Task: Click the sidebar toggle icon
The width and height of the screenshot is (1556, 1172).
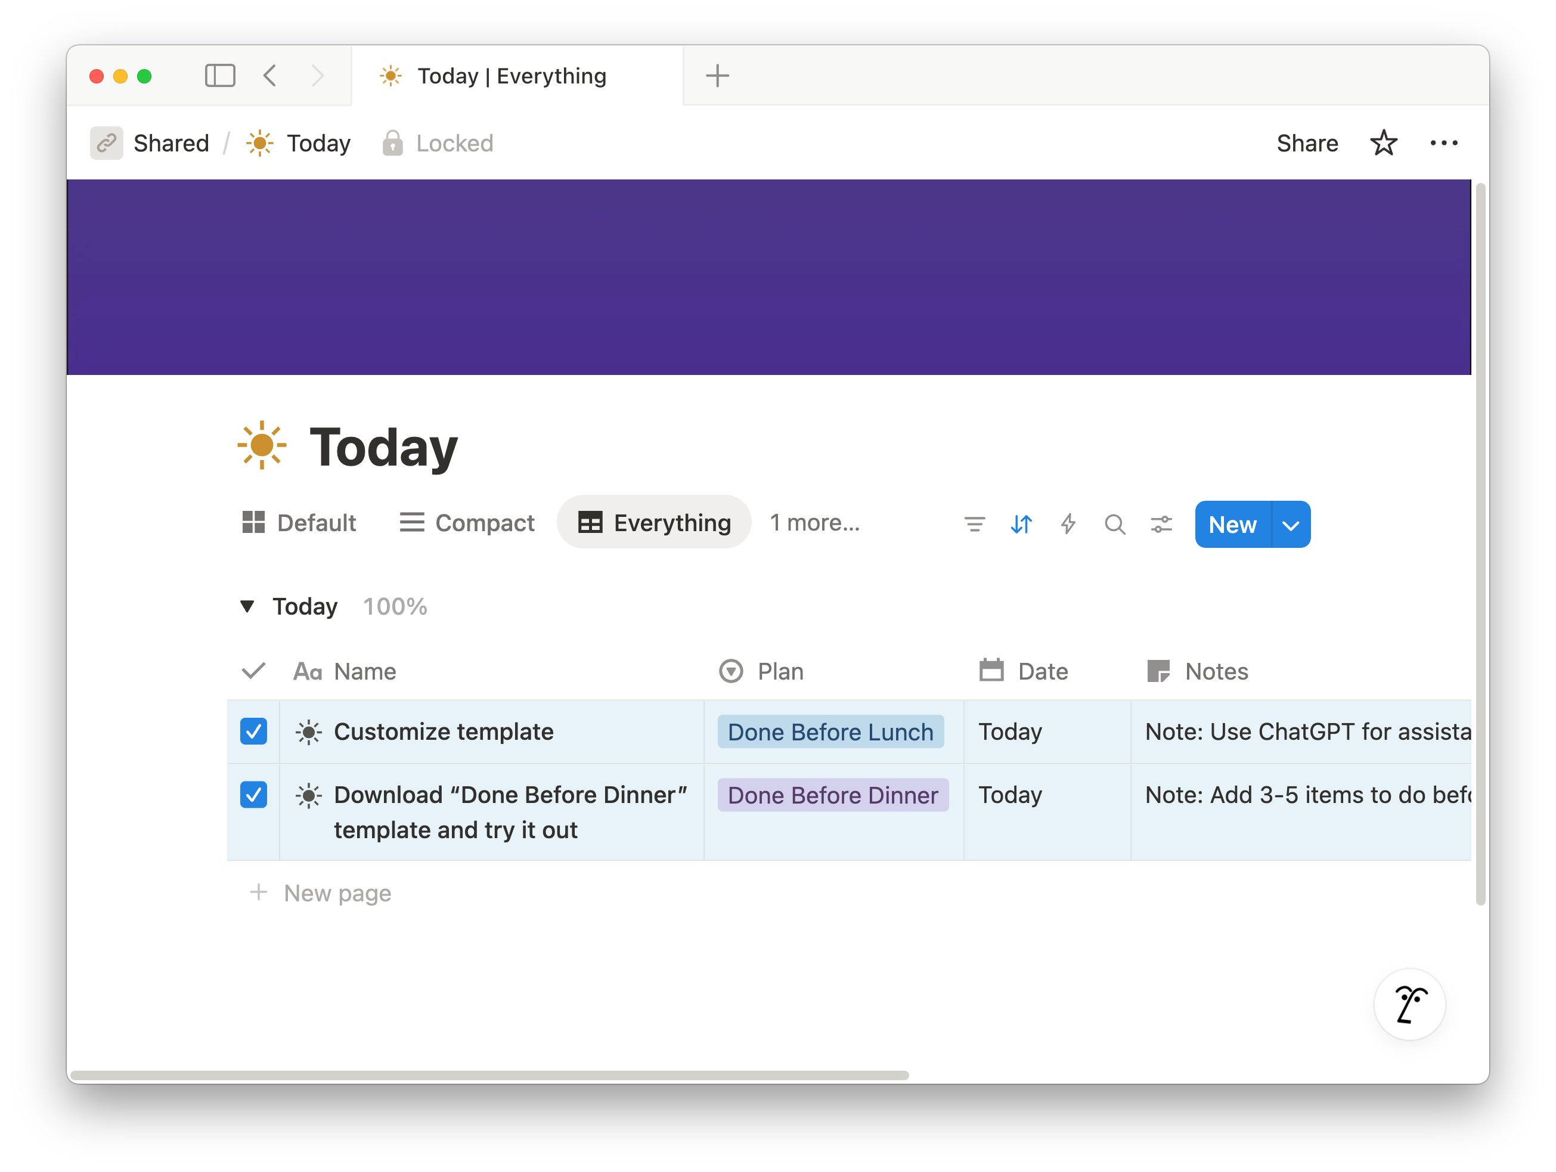Action: (x=219, y=75)
